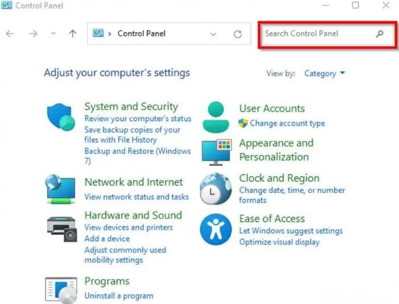Select Optimize visual display link
The image size is (399, 304).
click(x=279, y=242)
